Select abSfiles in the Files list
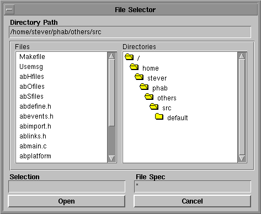This screenshot has width=261, height=214. (x=31, y=97)
